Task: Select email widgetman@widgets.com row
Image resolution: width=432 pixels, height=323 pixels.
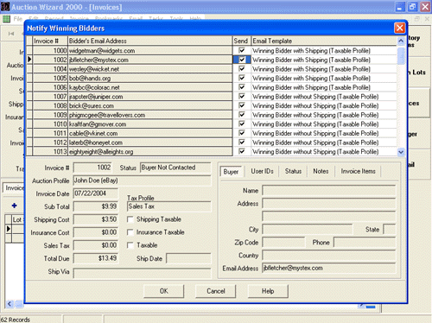Action: coord(150,51)
